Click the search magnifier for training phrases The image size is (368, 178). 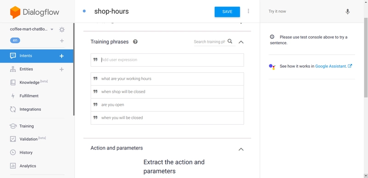pos(230,41)
